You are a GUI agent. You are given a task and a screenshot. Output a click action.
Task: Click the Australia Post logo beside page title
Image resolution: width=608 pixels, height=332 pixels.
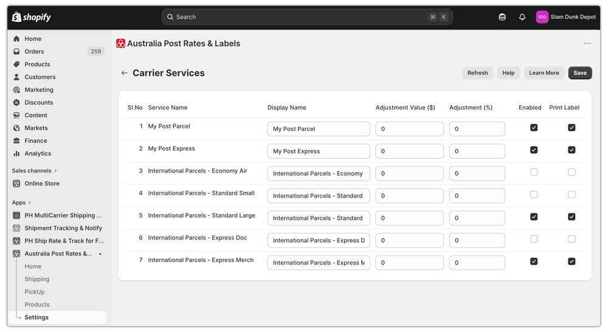point(120,43)
